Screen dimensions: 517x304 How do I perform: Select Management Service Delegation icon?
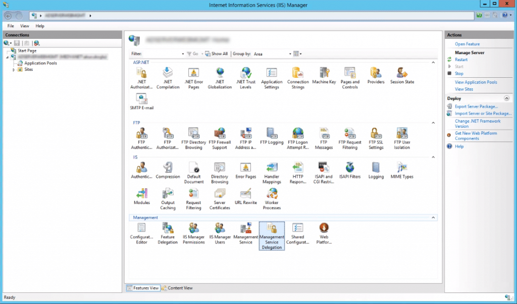[x=272, y=236]
